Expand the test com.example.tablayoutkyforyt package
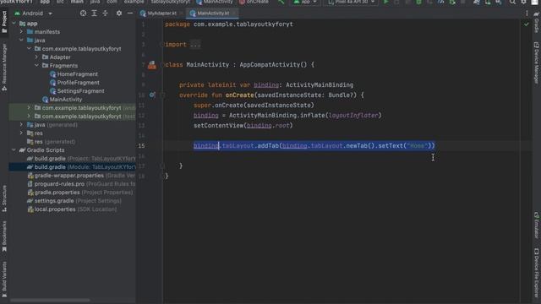541x304 pixels. [29, 117]
